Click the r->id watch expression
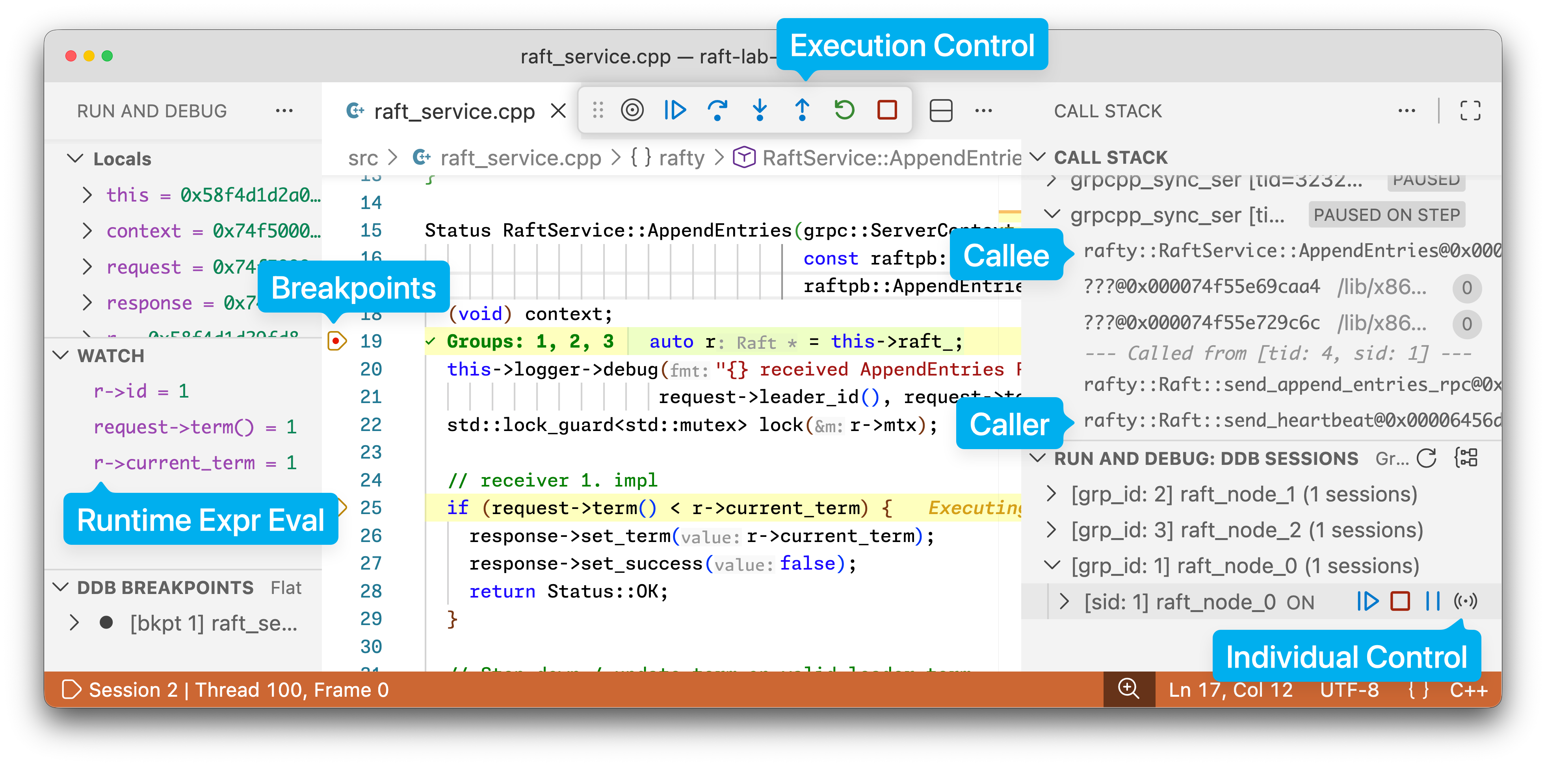This screenshot has width=1546, height=766. point(141,391)
